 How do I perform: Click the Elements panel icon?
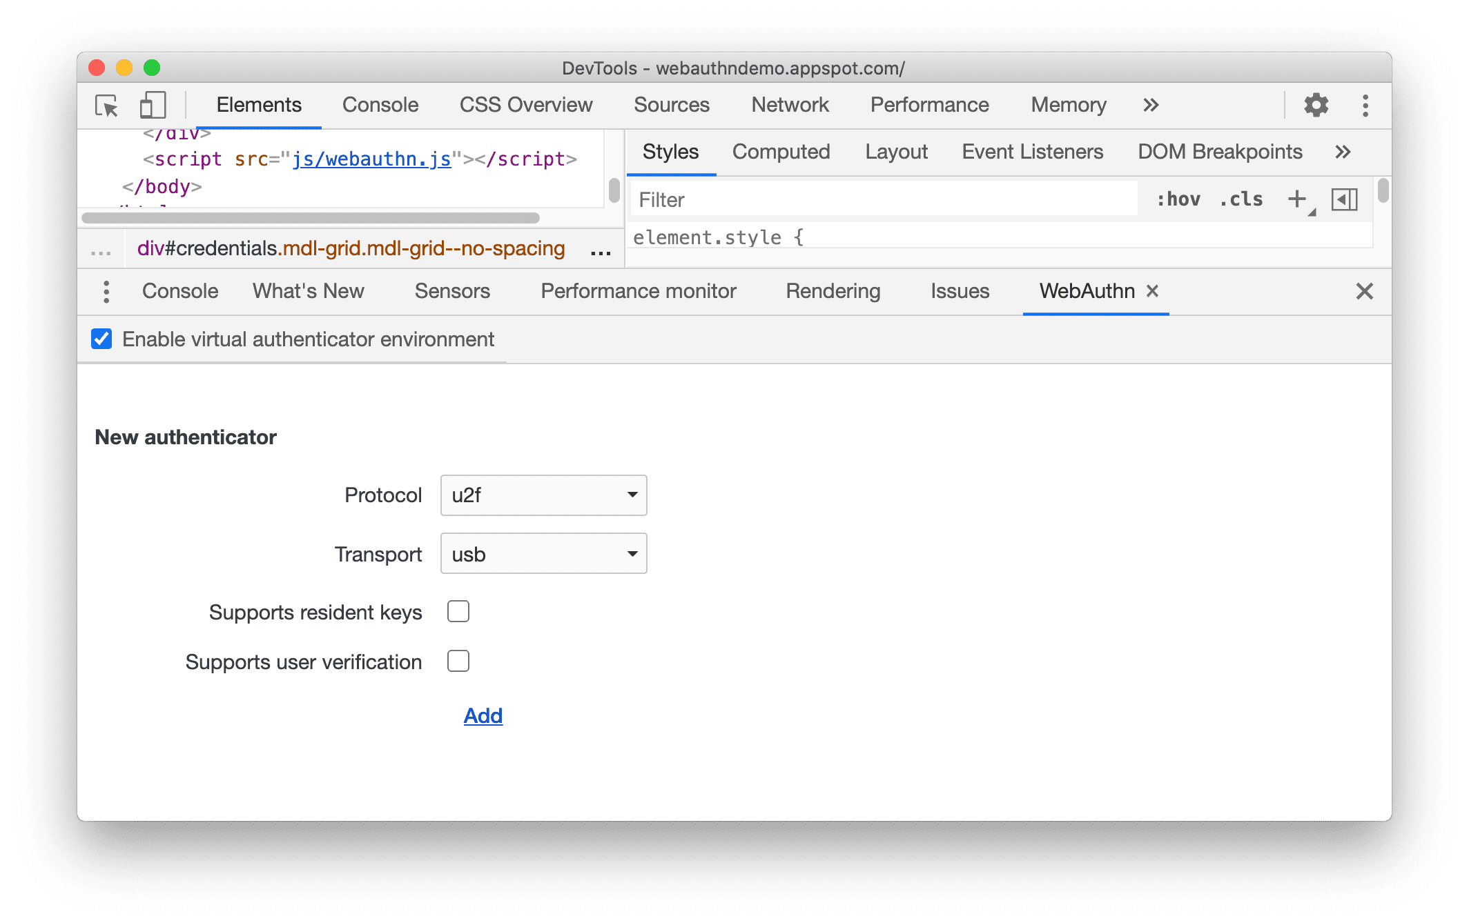click(x=258, y=106)
